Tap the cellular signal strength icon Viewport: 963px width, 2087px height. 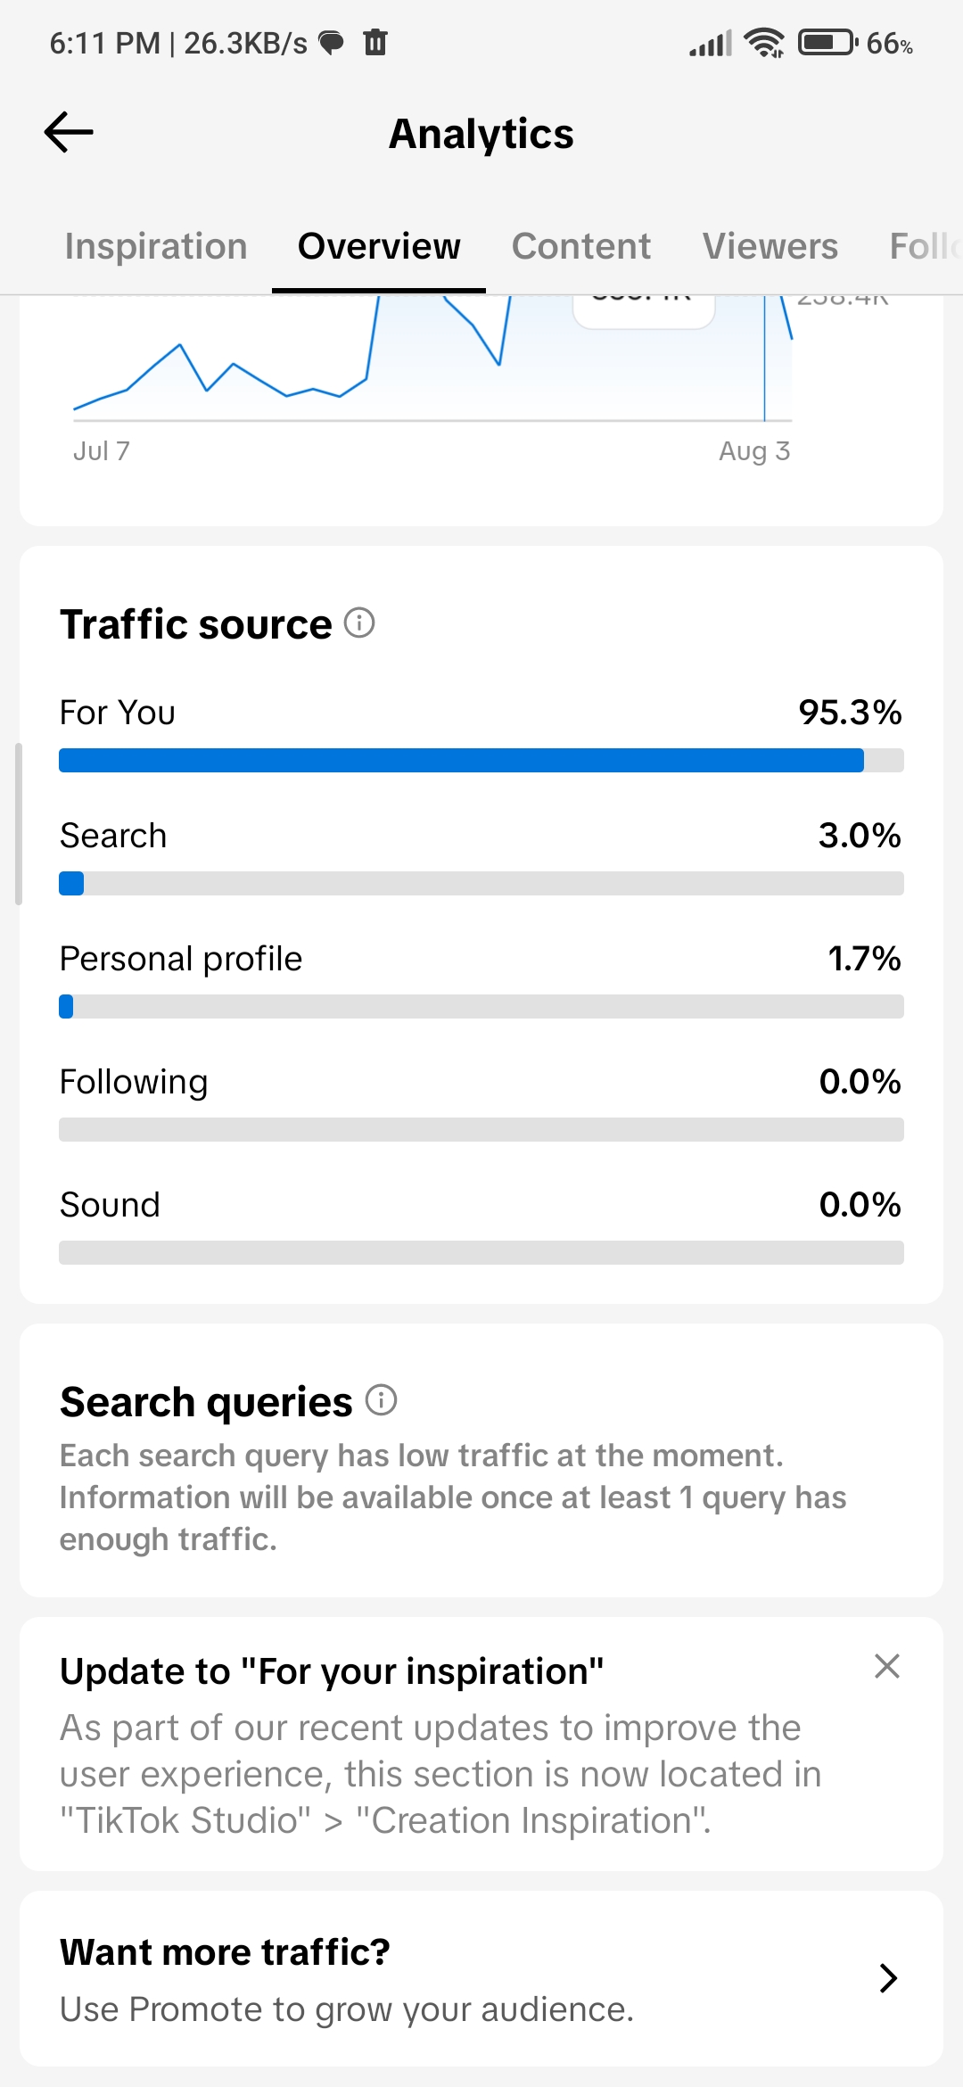(x=711, y=43)
